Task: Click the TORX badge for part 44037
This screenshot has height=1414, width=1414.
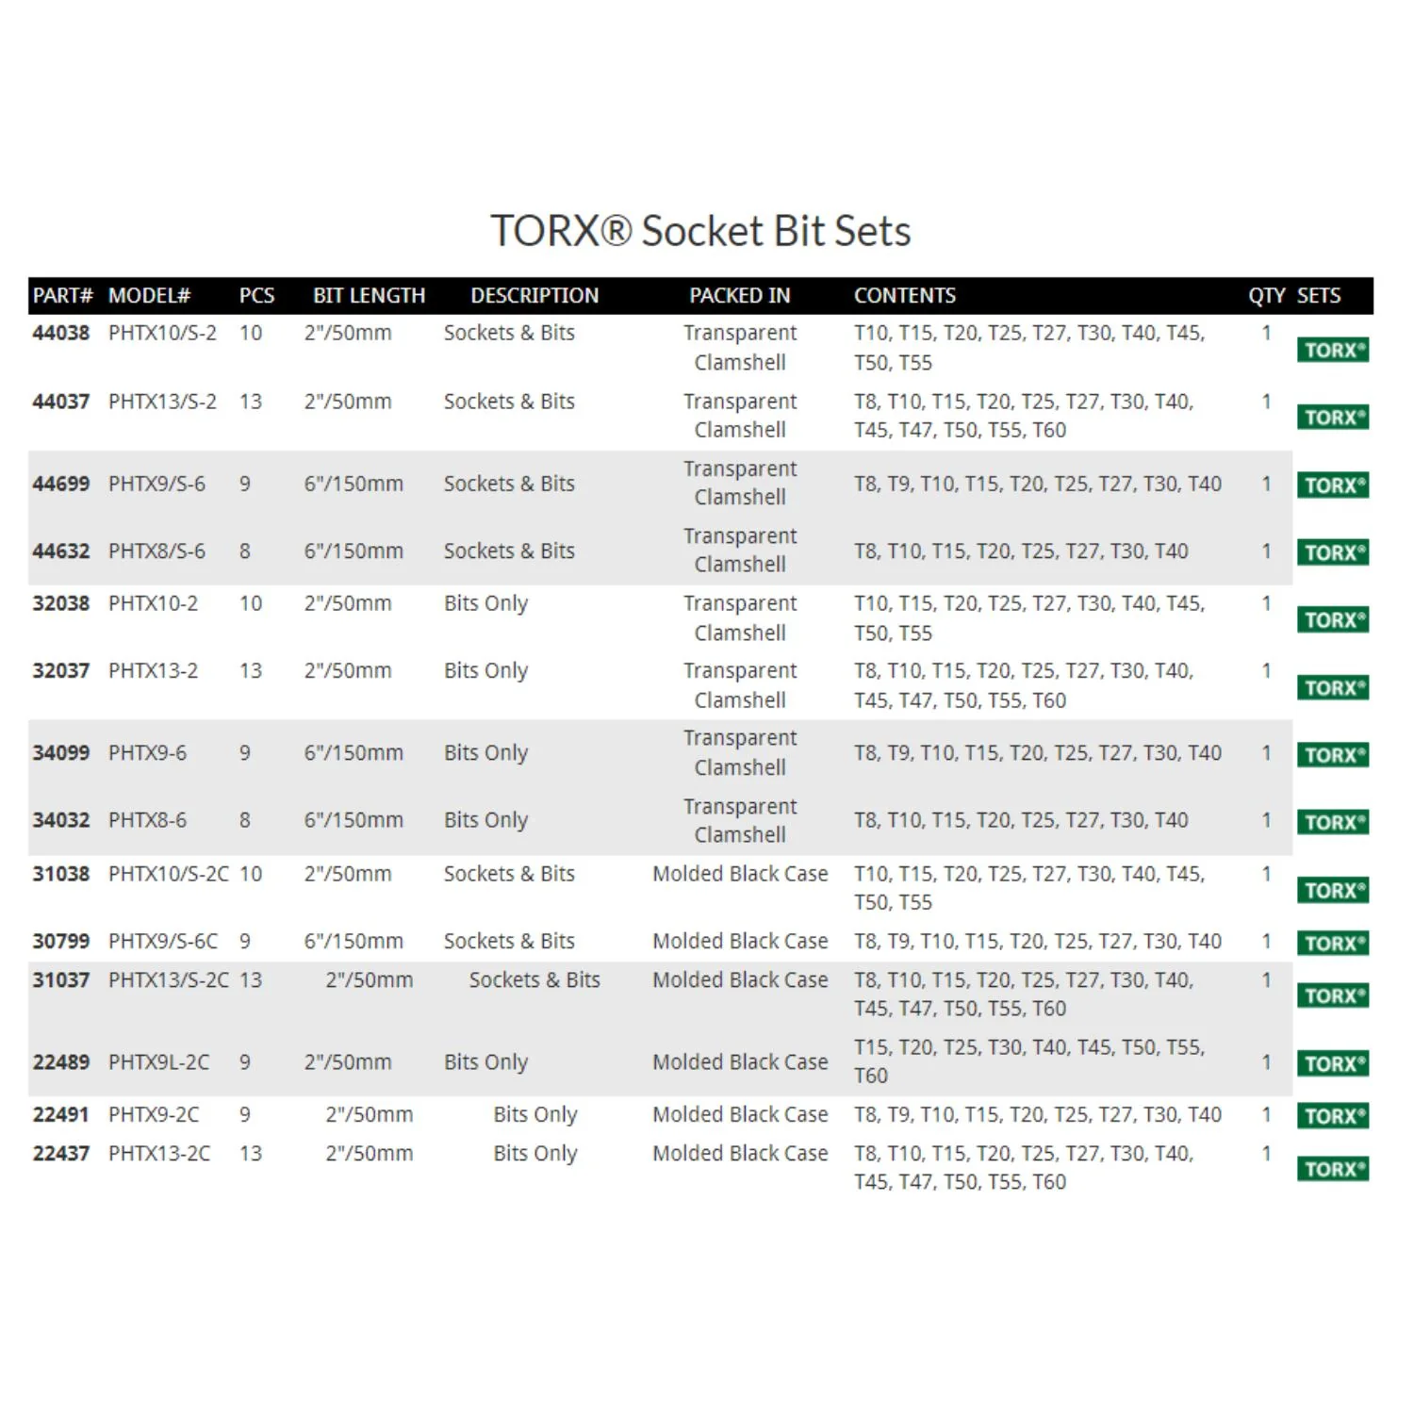Action: 1332,417
